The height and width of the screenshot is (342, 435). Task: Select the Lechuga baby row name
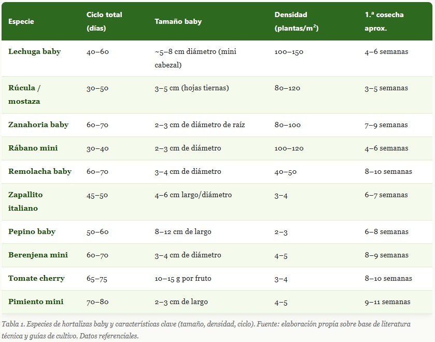(x=34, y=52)
